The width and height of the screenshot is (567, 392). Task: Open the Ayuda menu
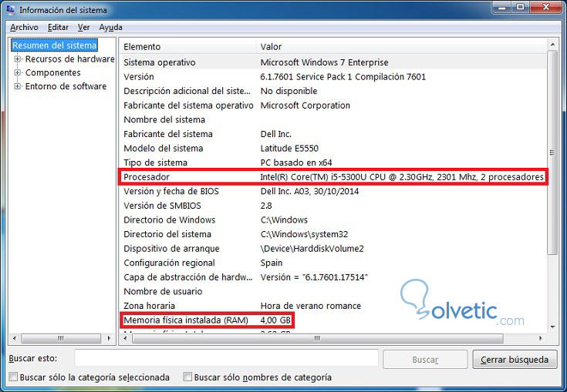[x=110, y=28]
